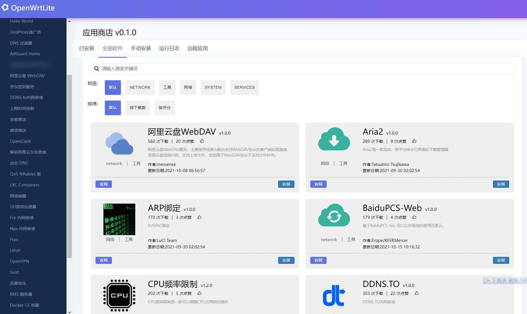Screen dimensions: 527x314
Task: Select the 默认 tag filter
Action: pos(113,88)
